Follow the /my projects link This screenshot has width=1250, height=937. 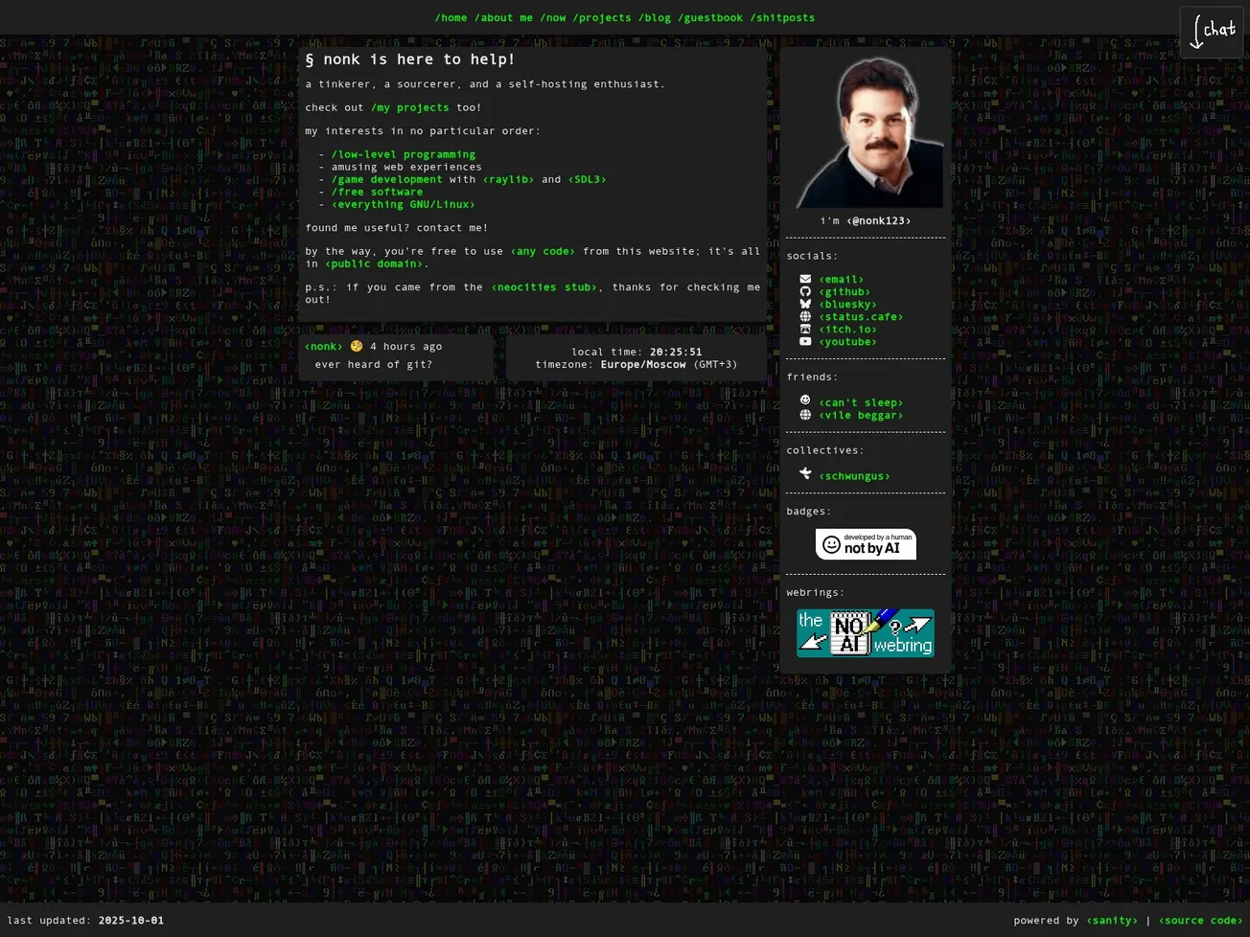point(410,107)
